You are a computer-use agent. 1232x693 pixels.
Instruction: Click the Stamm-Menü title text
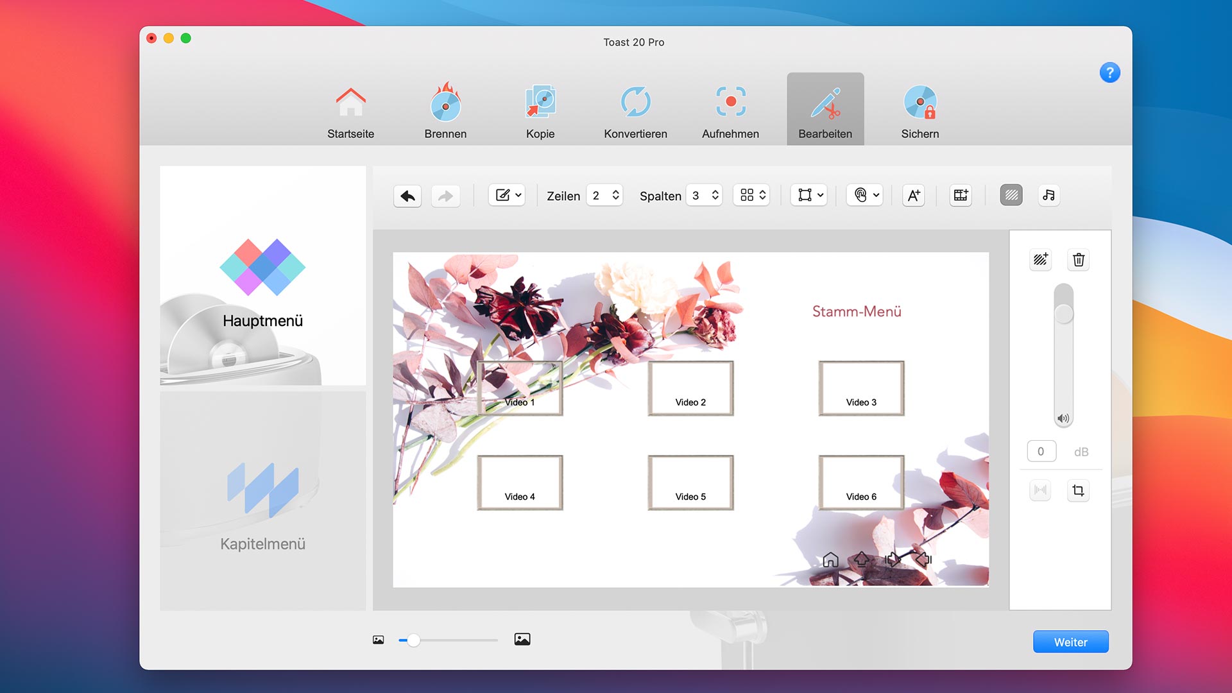click(x=857, y=312)
